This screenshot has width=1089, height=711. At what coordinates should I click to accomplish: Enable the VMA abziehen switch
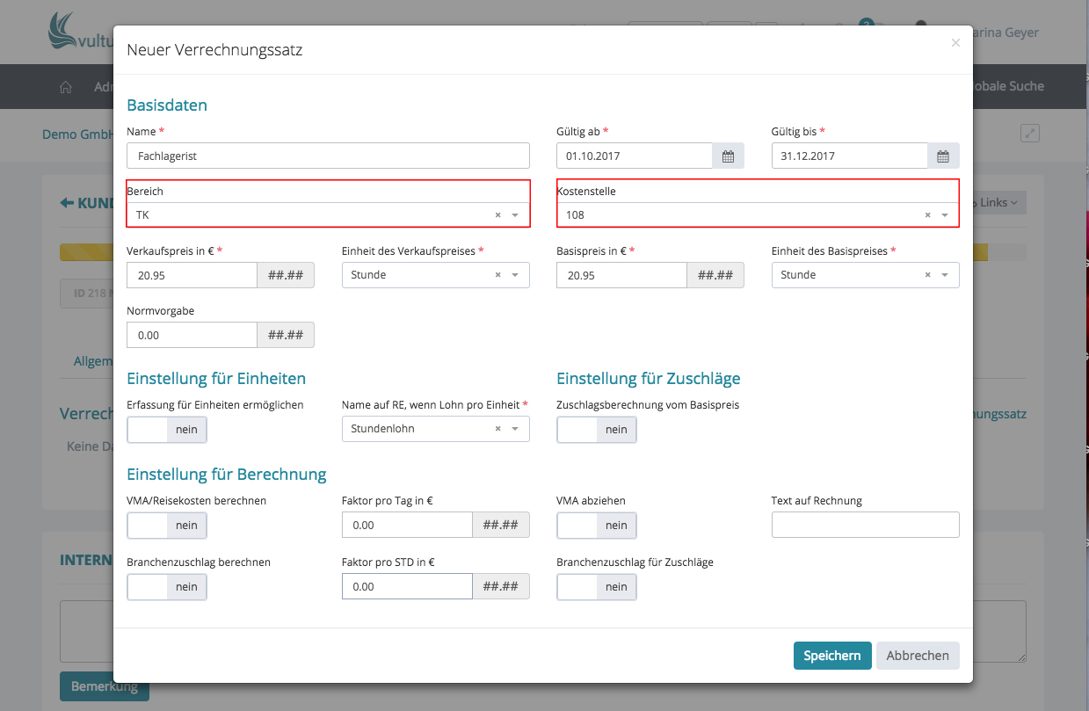point(597,526)
